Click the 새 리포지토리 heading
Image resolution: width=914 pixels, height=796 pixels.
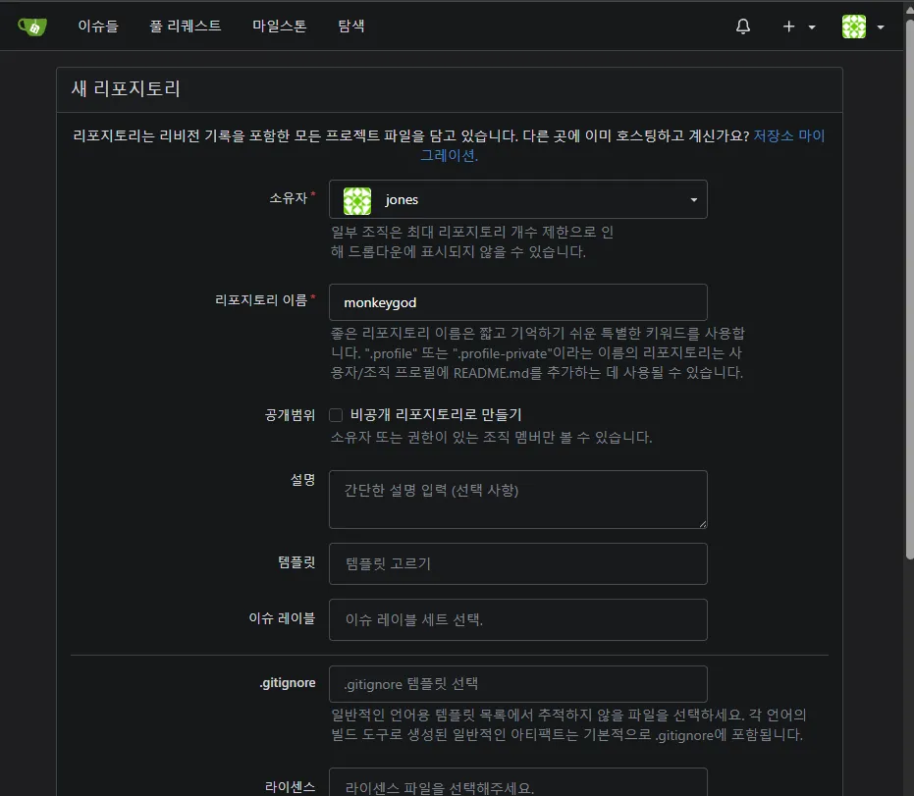tap(126, 88)
